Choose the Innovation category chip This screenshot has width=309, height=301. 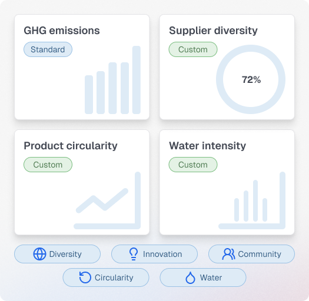coord(154,254)
